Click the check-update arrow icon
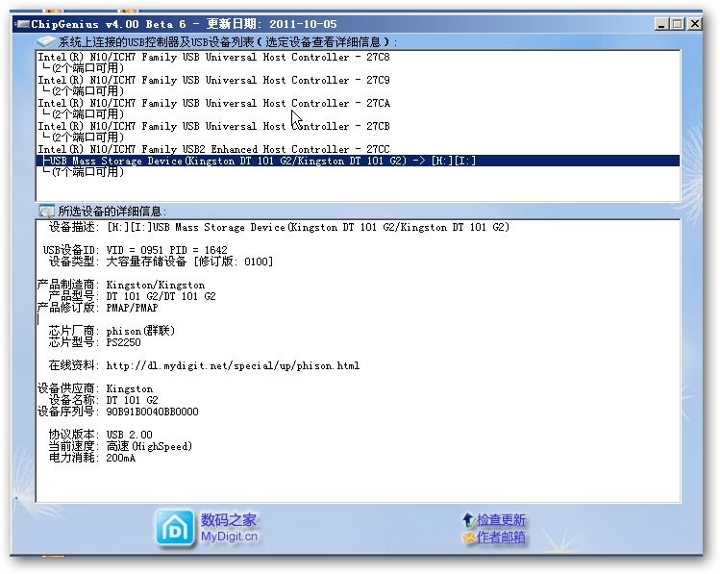Screen dimensions: 720x574 [468, 520]
